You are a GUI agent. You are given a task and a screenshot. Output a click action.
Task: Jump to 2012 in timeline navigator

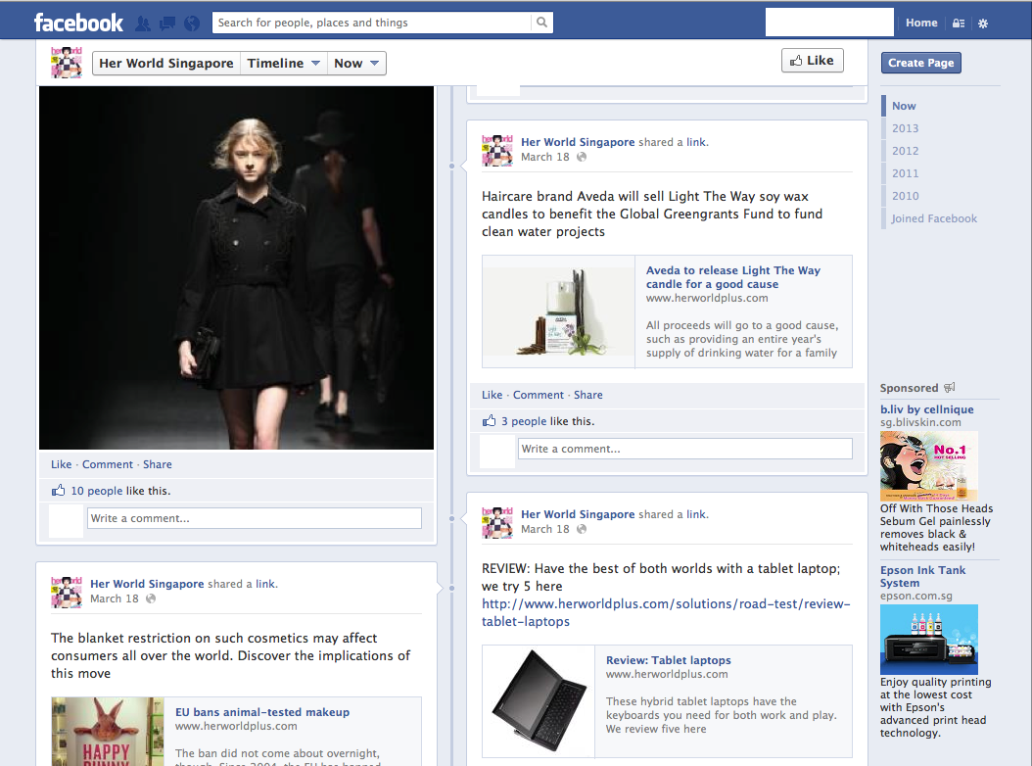905,151
